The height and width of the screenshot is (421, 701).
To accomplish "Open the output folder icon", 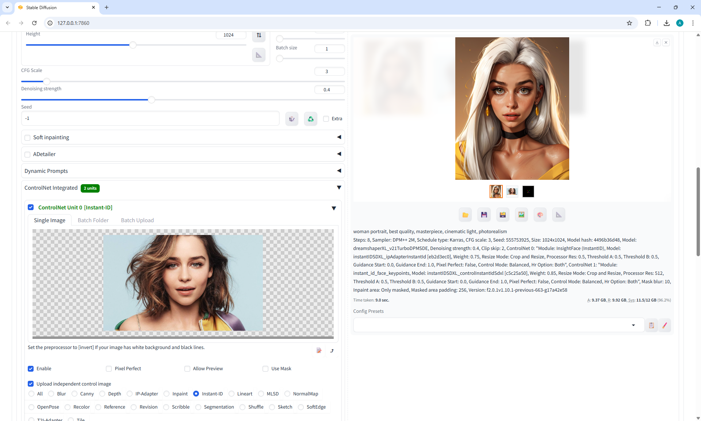I will coord(465,215).
